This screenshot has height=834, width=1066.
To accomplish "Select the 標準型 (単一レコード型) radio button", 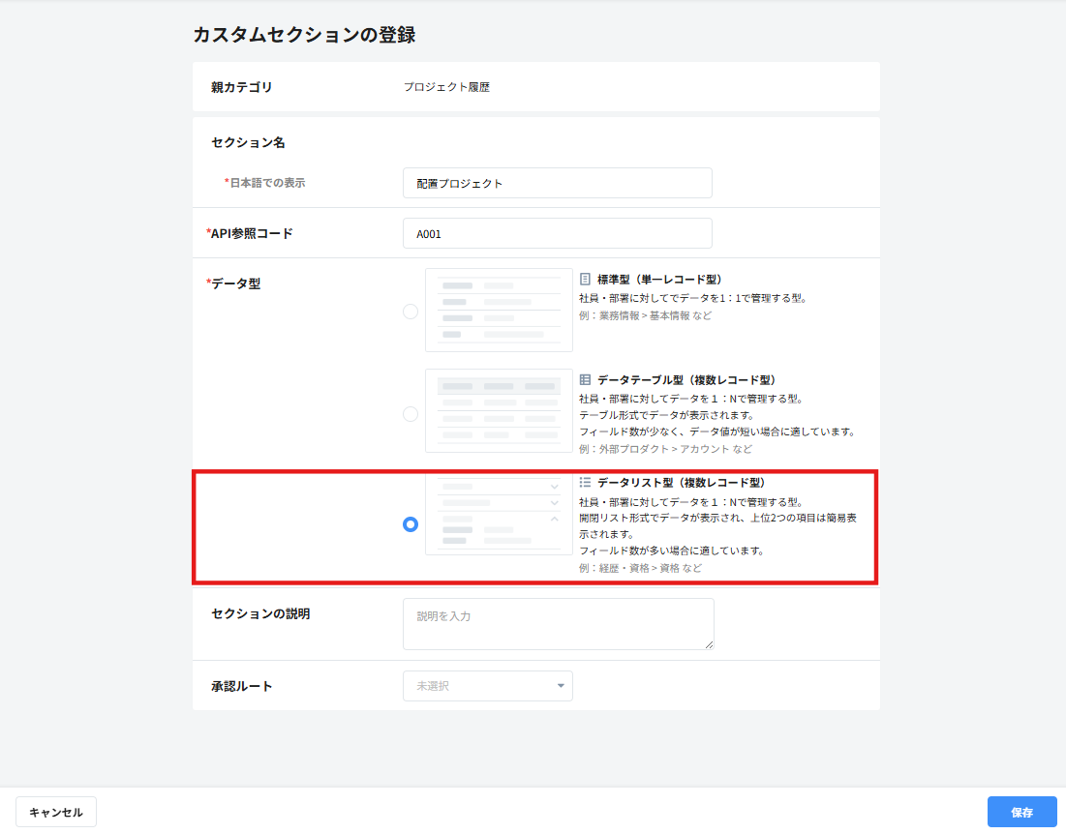I will (410, 311).
